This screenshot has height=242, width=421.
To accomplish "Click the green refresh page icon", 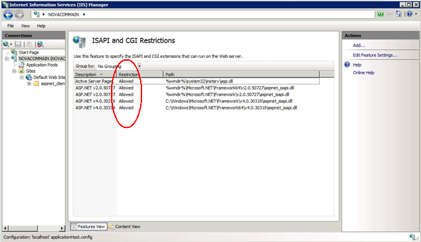I will pos(381,14).
